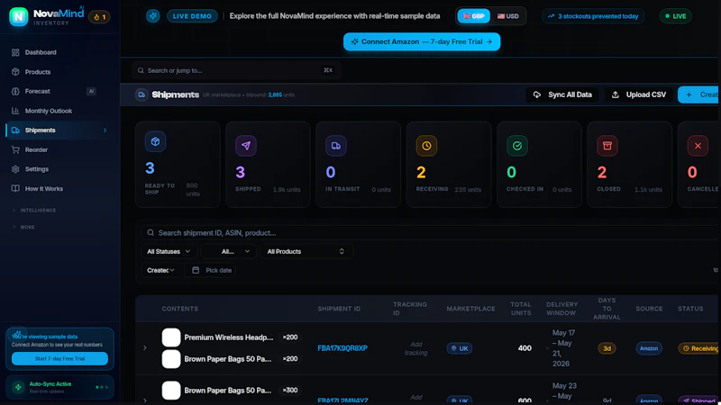Image resolution: width=721 pixels, height=405 pixels.
Task: Click the search magnifier in shipment search
Action: [x=151, y=233]
